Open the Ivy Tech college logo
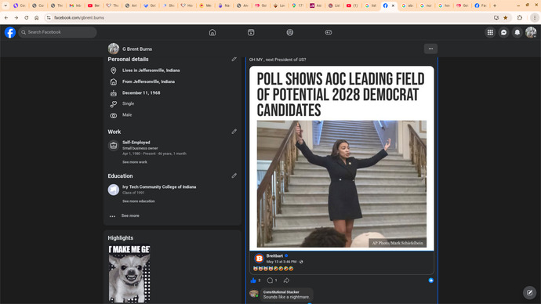This screenshot has height=304, width=541. (x=114, y=190)
